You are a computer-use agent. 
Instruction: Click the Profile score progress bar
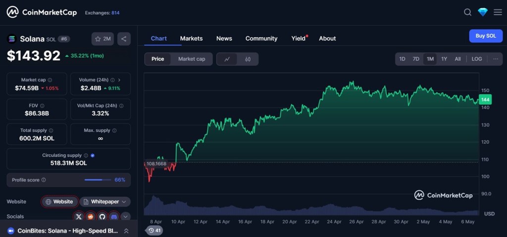pos(98,180)
